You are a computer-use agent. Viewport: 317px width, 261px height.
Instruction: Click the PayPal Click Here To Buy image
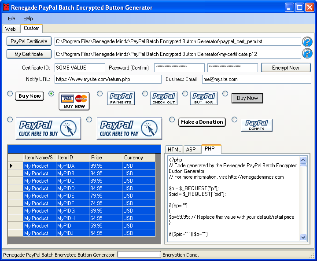48,129
